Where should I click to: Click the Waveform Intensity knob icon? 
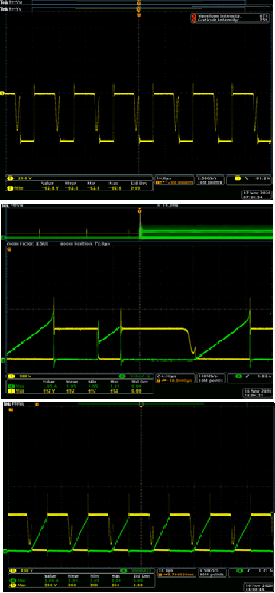click(x=194, y=16)
